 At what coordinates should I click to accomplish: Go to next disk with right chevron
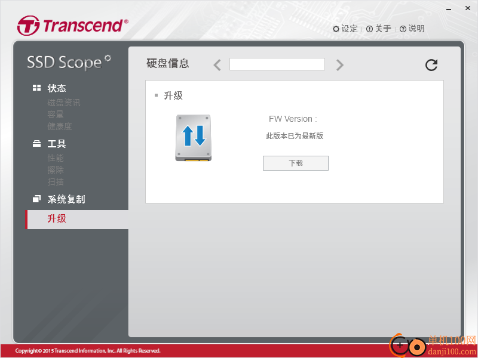339,65
